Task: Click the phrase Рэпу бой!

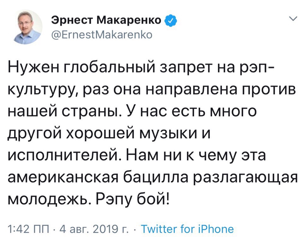Action: 132,198
